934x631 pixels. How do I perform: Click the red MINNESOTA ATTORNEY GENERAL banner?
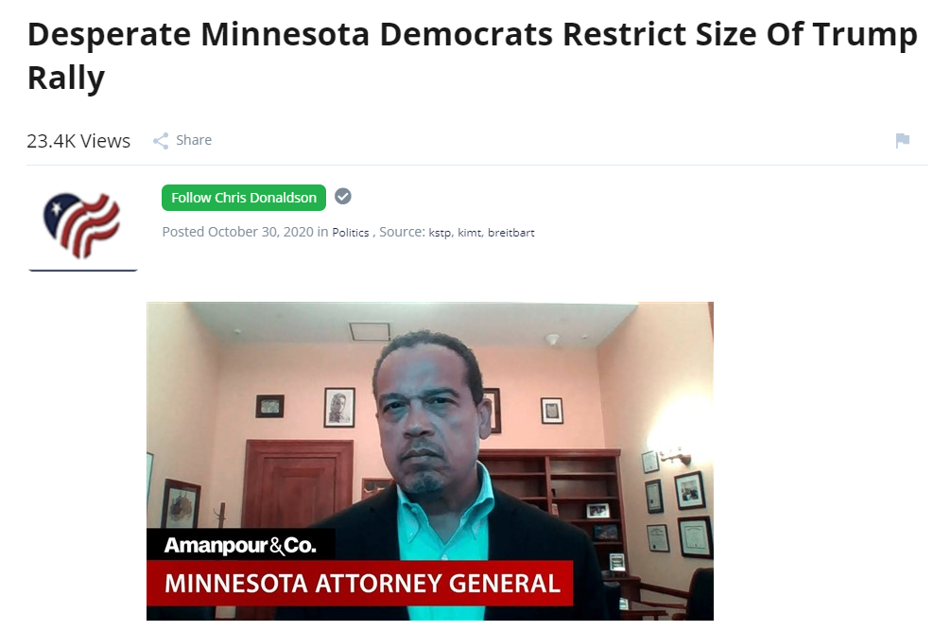pyautogui.click(x=360, y=583)
